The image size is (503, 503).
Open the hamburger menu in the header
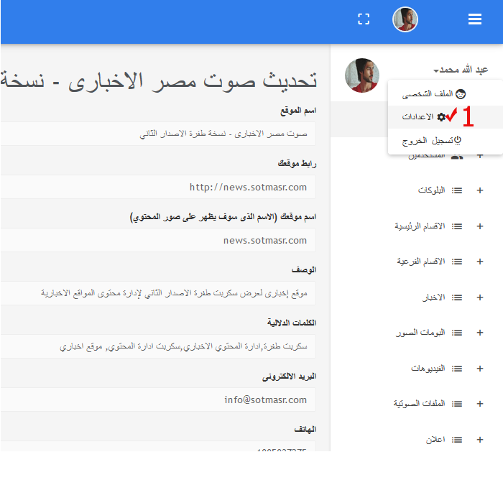(475, 19)
